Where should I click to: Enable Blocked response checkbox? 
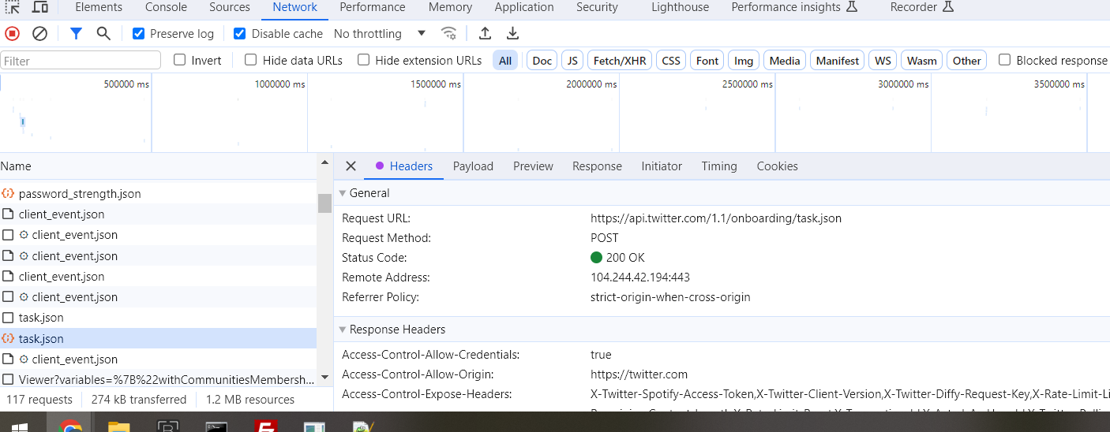coord(1005,60)
